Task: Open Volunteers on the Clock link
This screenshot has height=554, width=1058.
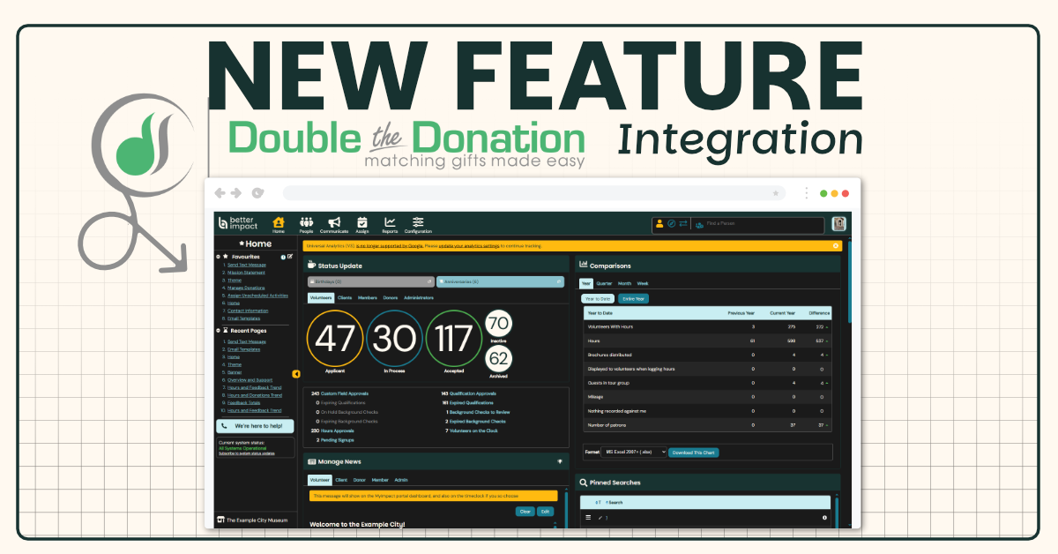Action: tap(473, 430)
